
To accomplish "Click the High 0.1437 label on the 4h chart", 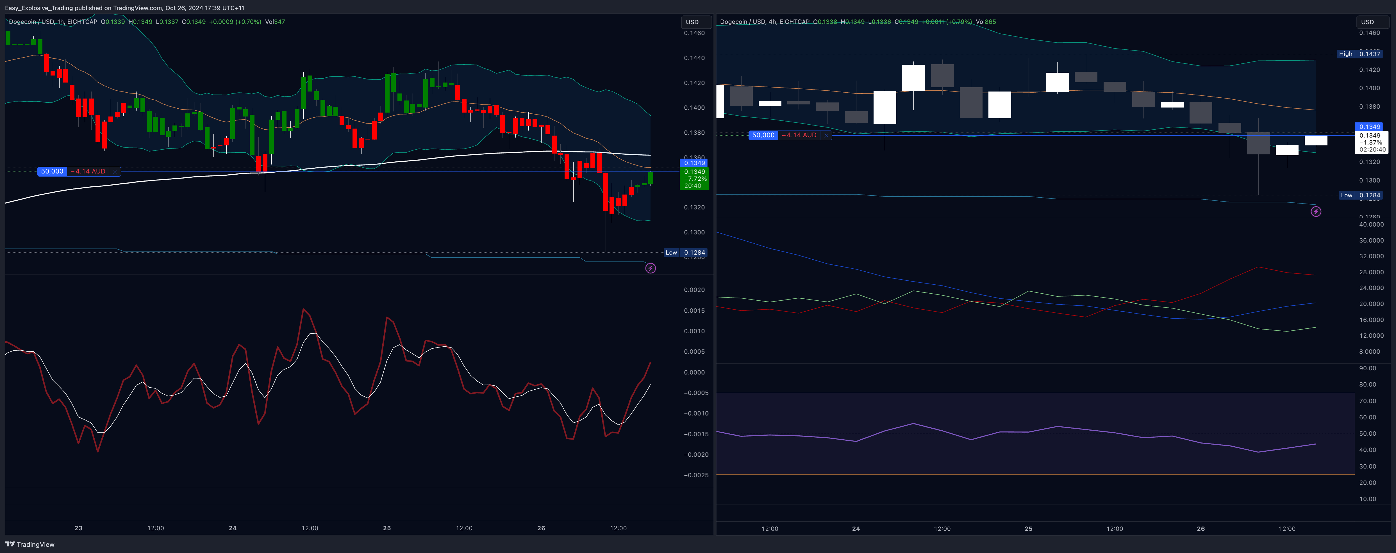I will click(x=1359, y=54).
